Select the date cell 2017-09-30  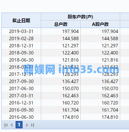pos(21,81)
